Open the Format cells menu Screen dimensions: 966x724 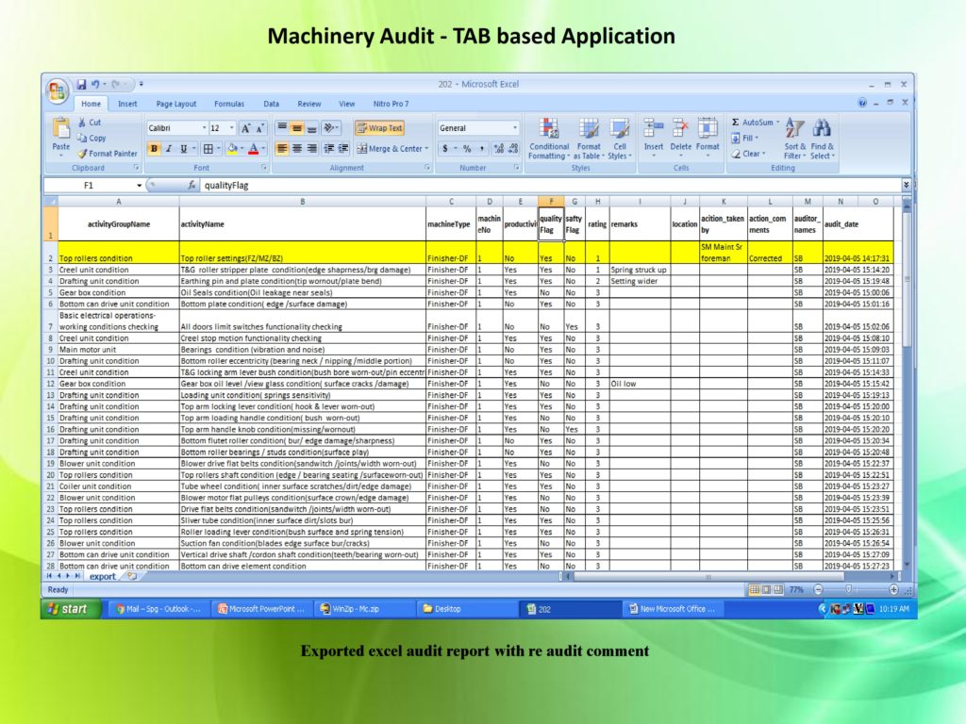point(708,136)
